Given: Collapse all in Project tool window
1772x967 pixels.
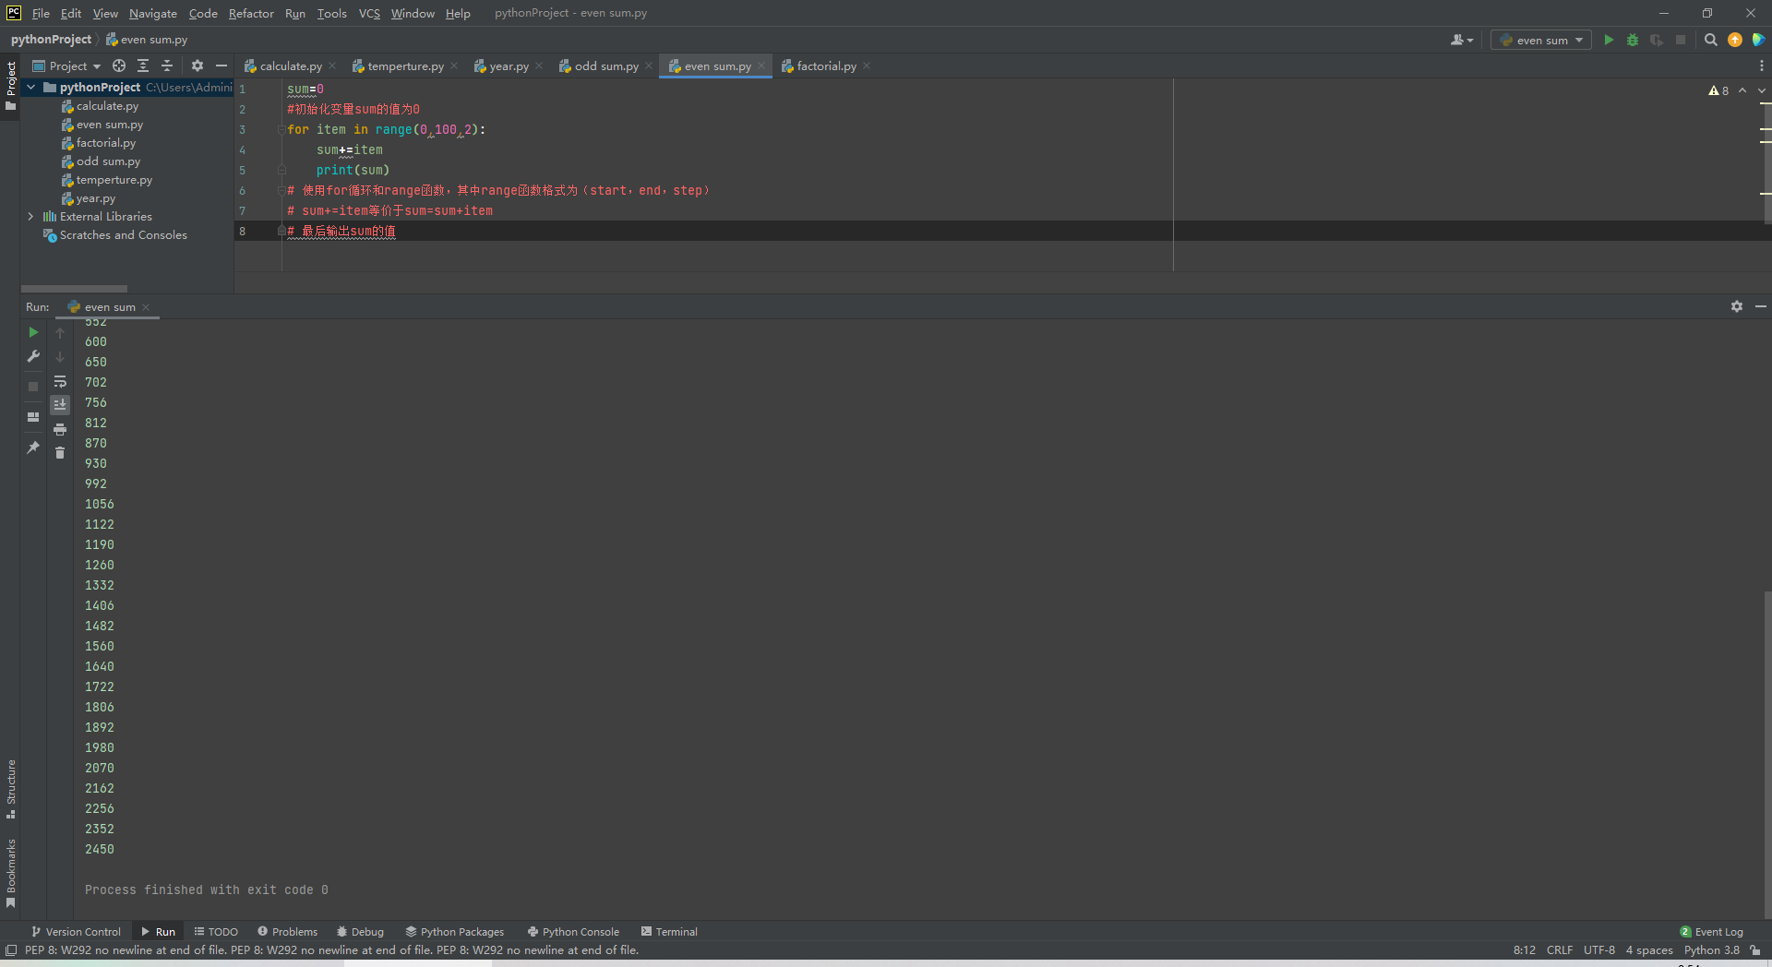Looking at the screenshot, I should (167, 66).
